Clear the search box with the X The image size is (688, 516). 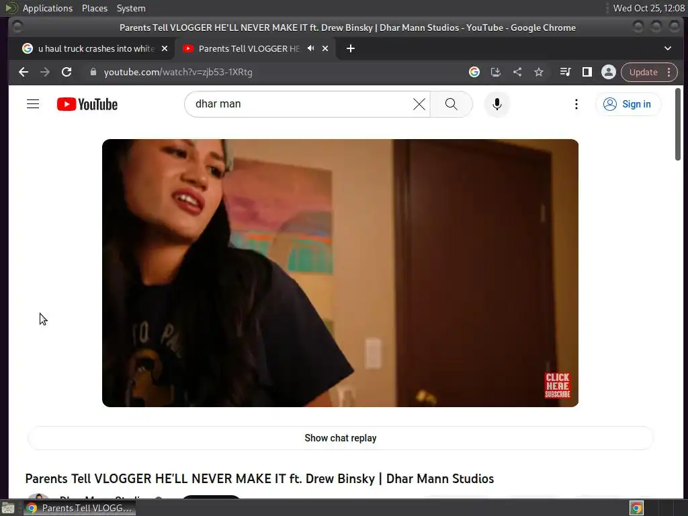(x=419, y=104)
